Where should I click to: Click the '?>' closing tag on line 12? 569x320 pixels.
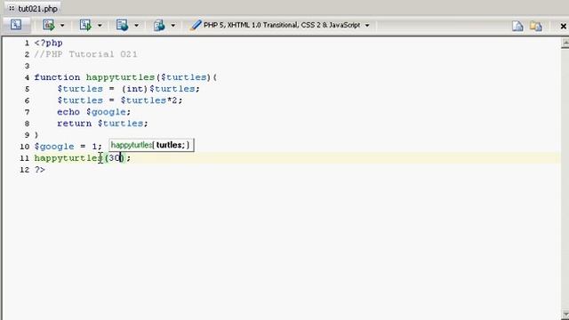(39, 170)
